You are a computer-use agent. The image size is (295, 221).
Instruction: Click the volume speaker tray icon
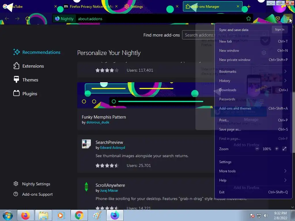click(266, 216)
